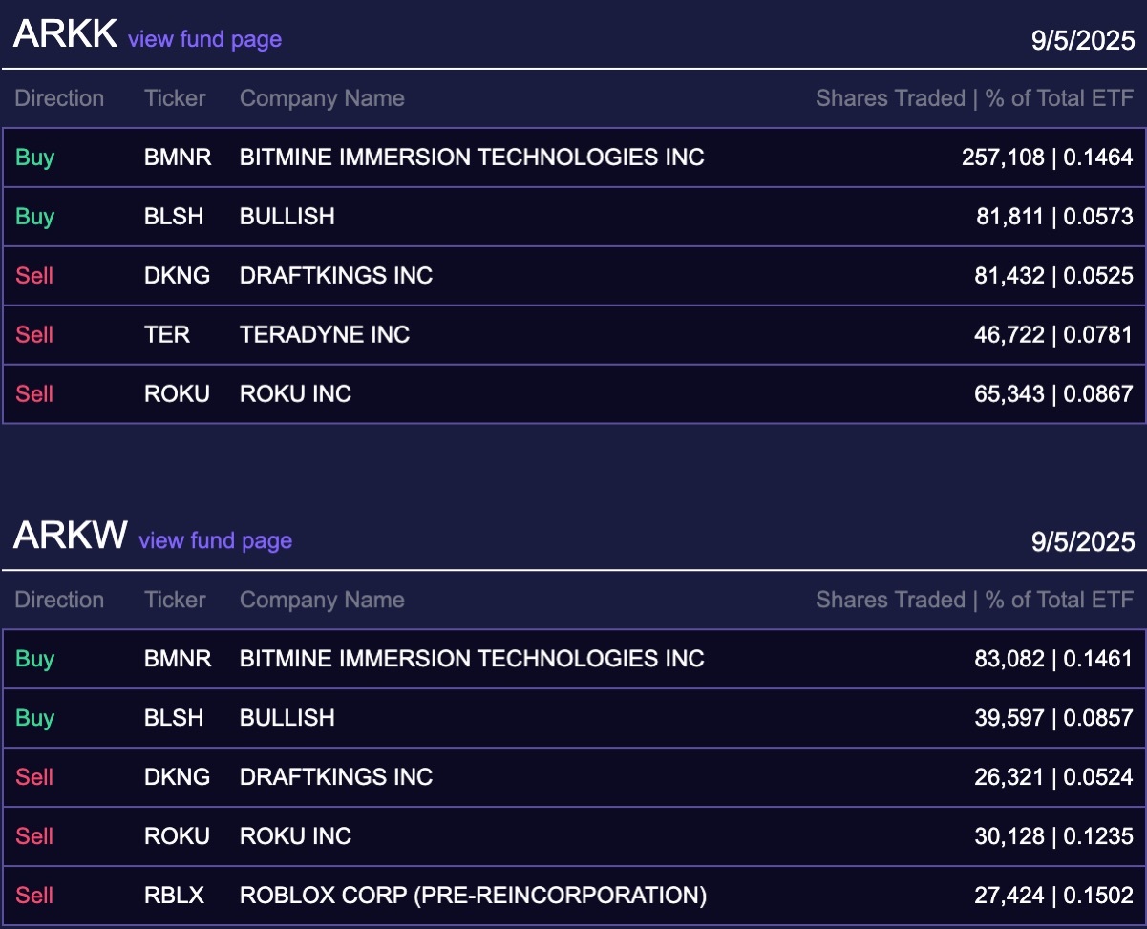
Task: Open ARKW view fund page link
Action: tap(215, 540)
